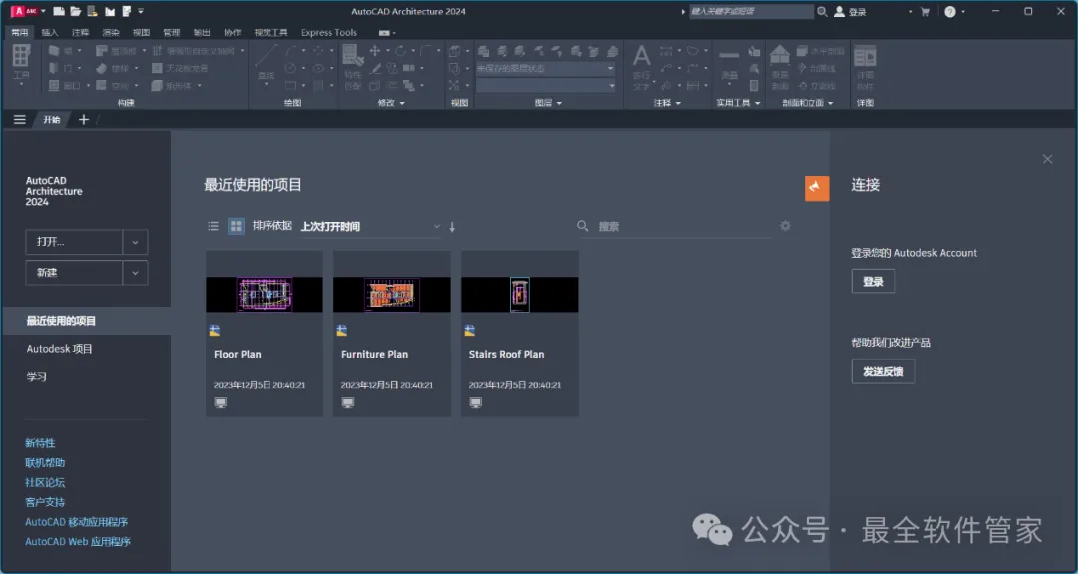Switch to the 协作 ribbon tab

(x=233, y=32)
